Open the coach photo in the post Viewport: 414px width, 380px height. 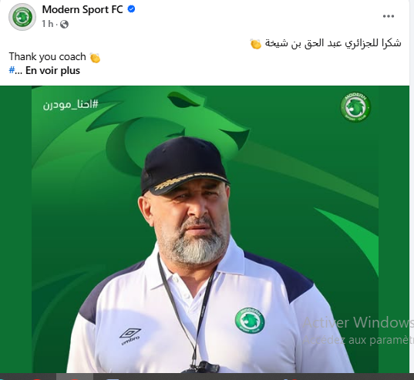click(204, 230)
